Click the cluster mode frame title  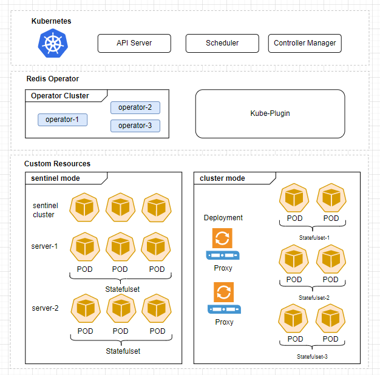[222, 178]
